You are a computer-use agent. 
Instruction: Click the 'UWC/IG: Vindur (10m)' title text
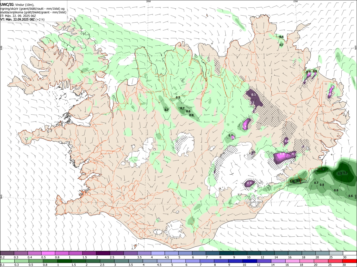pos(17,5)
